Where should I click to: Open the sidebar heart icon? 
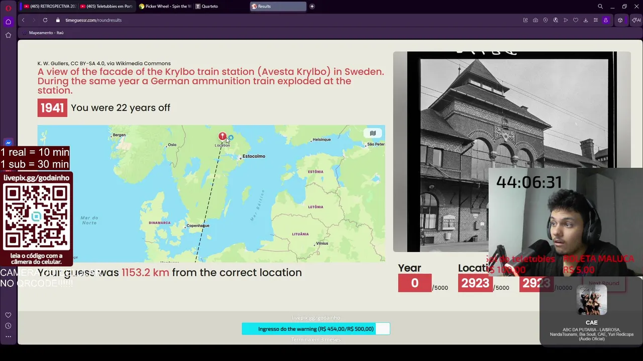[x=8, y=315]
